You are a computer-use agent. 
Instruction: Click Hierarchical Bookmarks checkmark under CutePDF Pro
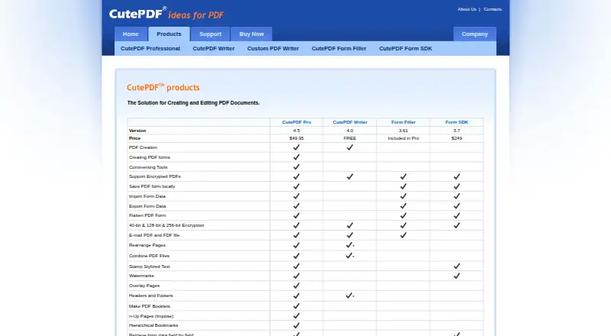tap(296, 325)
